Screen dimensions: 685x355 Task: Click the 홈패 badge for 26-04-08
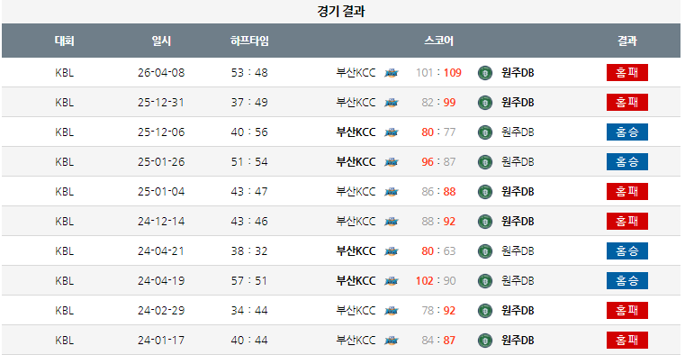626,73
